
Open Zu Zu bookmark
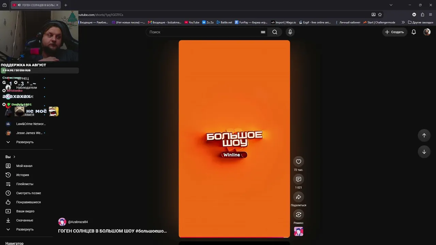[x=208, y=22]
